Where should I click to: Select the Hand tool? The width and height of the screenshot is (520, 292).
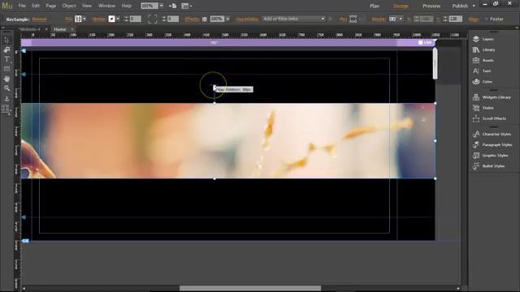[x=6, y=79]
